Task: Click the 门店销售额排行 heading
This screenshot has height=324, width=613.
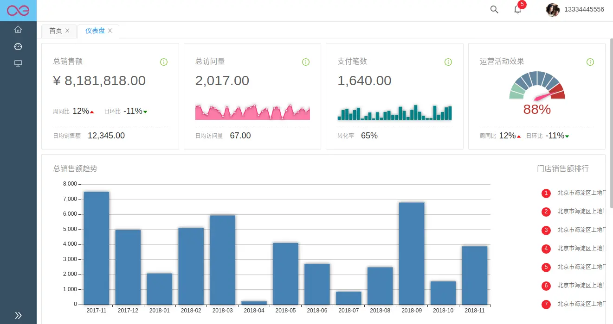Action: point(563,168)
